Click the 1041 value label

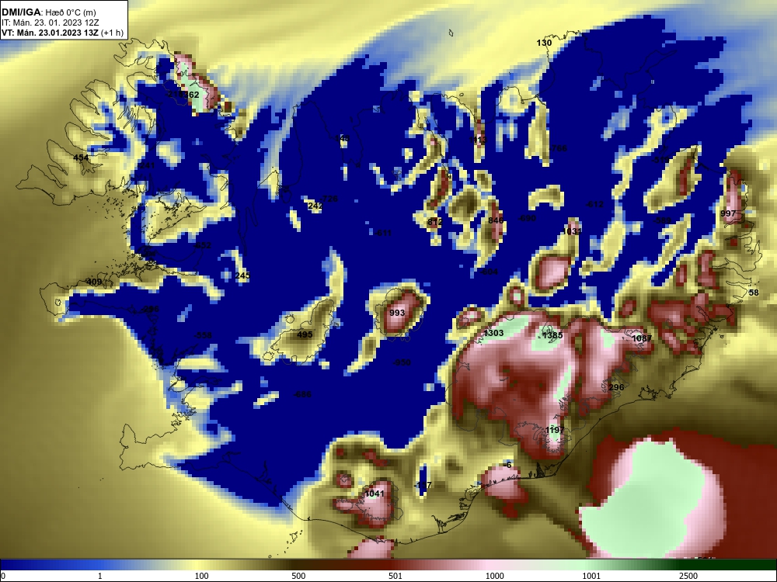click(x=375, y=494)
